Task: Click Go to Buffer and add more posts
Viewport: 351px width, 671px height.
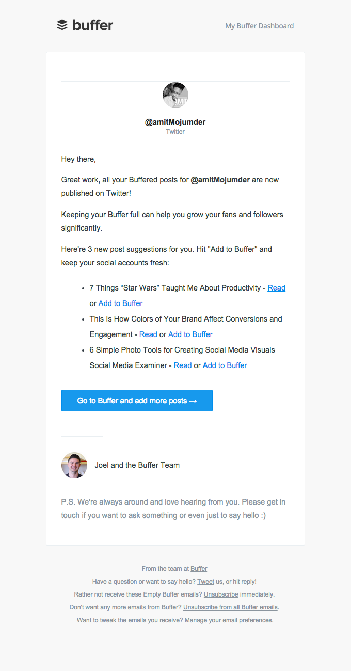Action: pos(136,400)
